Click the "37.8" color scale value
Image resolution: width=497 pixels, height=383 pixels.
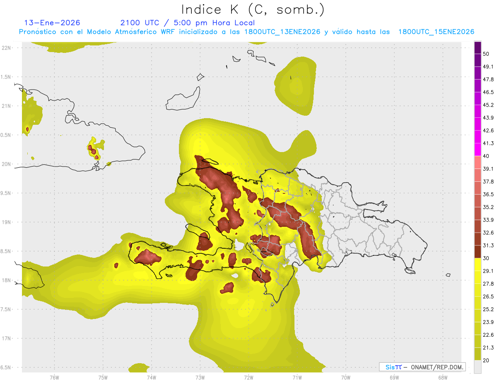tap(488, 182)
